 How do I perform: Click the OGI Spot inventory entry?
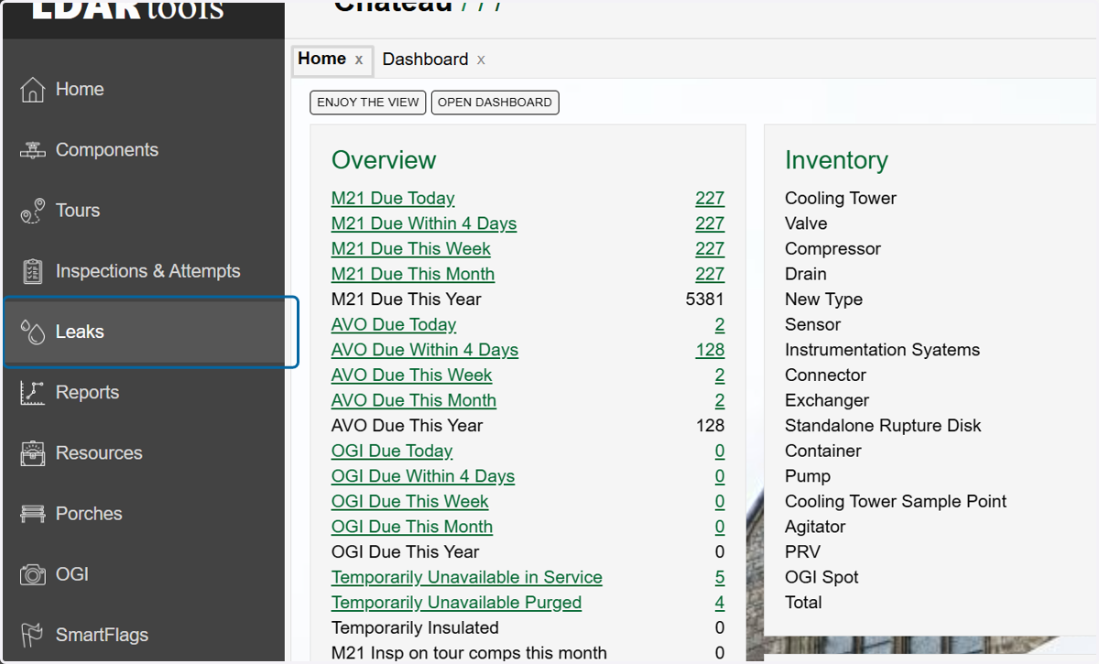(822, 578)
